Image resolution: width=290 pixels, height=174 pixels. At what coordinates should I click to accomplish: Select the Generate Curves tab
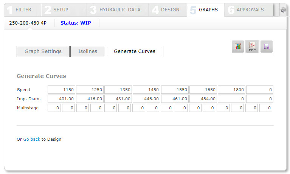(134, 51)
